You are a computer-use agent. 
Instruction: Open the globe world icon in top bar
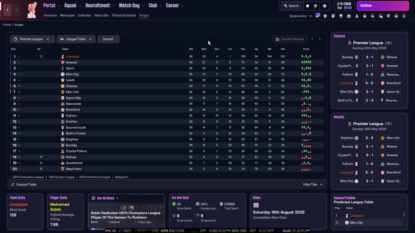pos(315,6)
